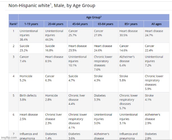The image size is (172, 140).
Task: Click the imgflip.com watermark
Action: pos(8,138)
